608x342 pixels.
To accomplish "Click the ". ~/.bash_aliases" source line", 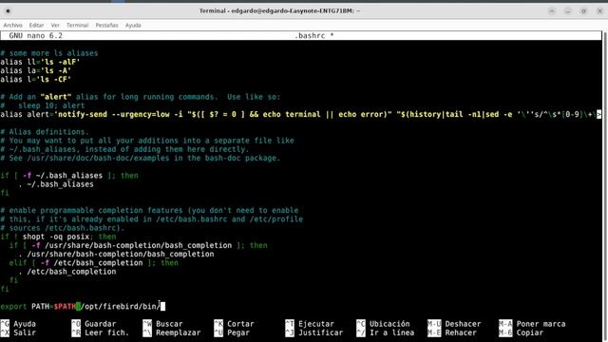I will (56, 184).
